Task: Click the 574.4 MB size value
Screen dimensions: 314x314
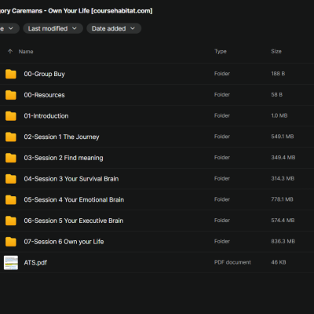Action: tap(283, 220)
